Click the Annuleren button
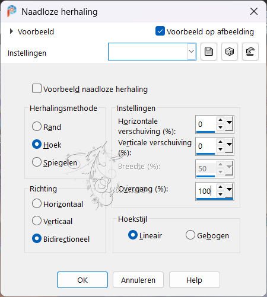The image size is (267, 297). (138, 280)
